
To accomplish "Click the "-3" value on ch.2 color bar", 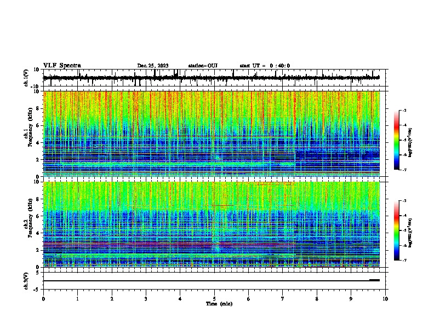I will pyautogui.click(x=404, y=201).
